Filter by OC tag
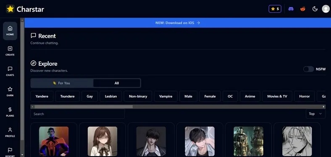 point(230,96)
